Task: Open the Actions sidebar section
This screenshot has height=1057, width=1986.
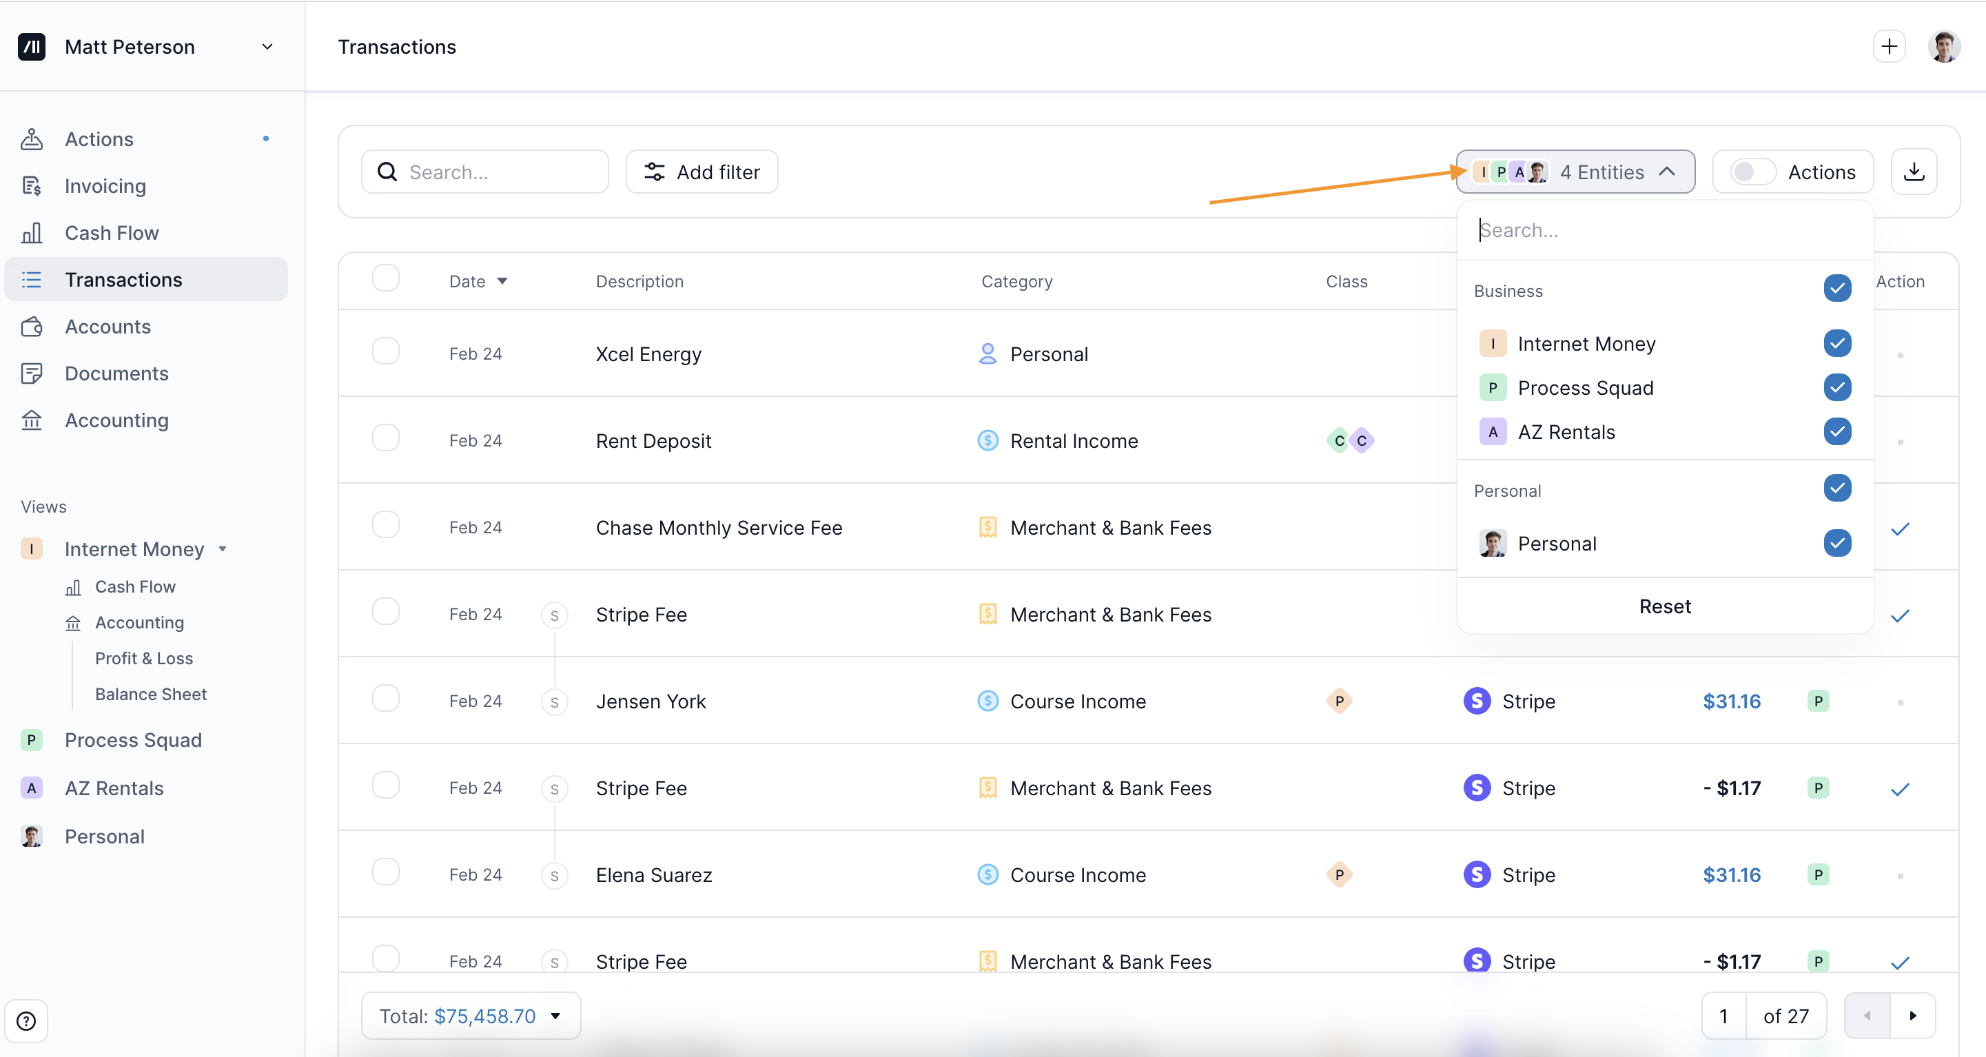Action: coord(99,138)
